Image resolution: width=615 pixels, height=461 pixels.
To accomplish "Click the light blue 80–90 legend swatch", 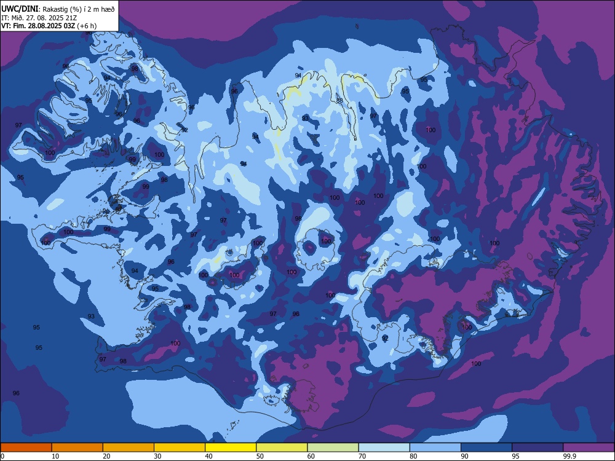I will point(435,447).
